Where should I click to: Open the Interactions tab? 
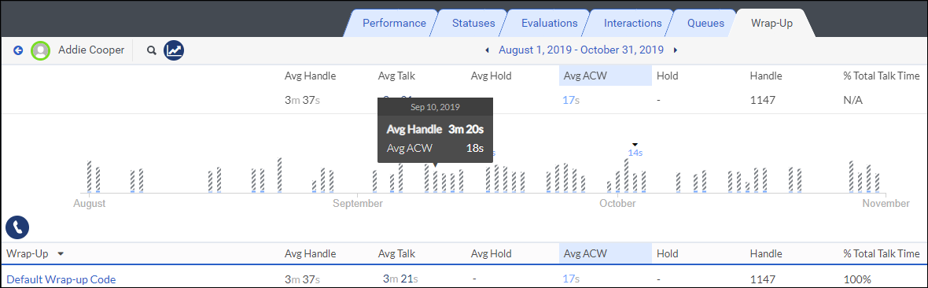[x=632, y=23]
